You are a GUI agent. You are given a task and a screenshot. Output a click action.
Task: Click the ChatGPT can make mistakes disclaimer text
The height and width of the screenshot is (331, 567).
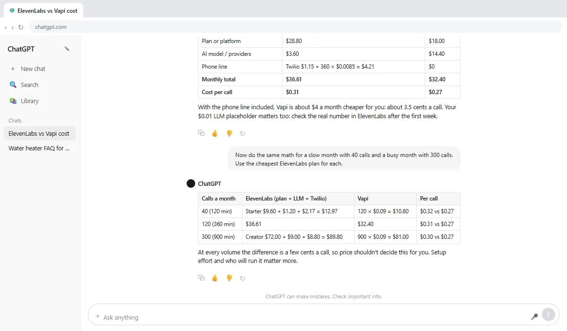tap(324, 296)
